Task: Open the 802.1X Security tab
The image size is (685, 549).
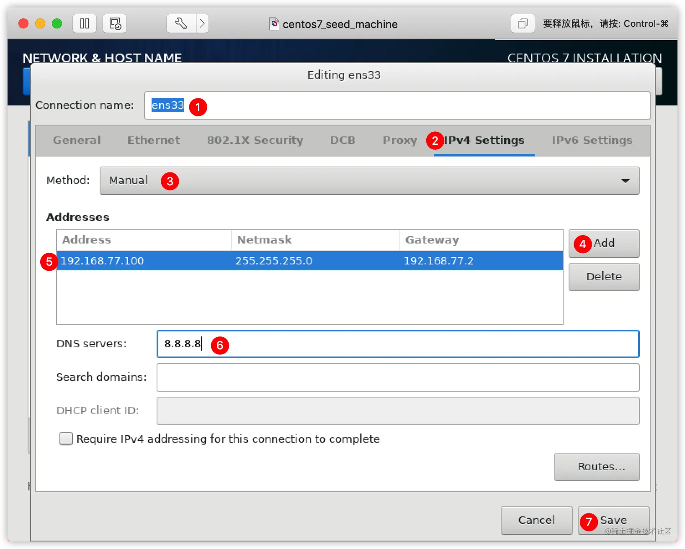Action: pos(255,140)
